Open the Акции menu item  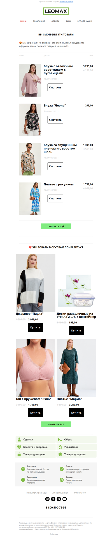pos(23,21)
